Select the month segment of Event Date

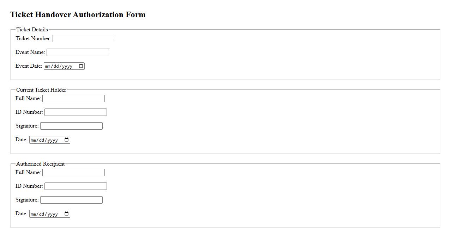coord(48,66)
